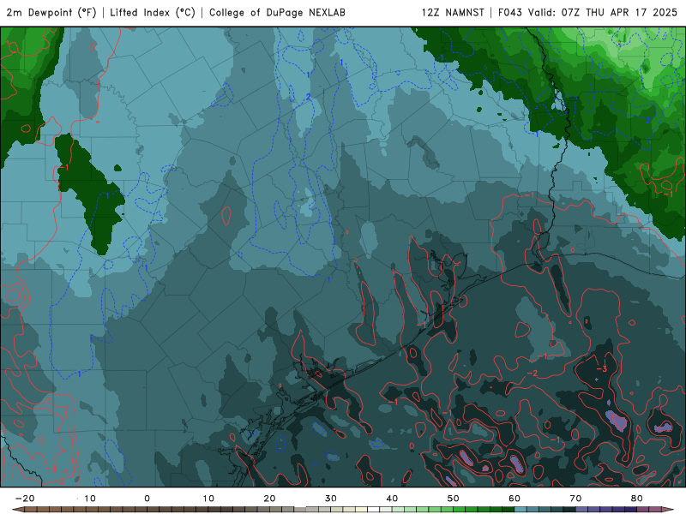Image resolution: width=686 pixels, height=514 pixels.
Task: Click the "30" colorbar scale label
Action: pyautogui.click(x=331, y=499)
